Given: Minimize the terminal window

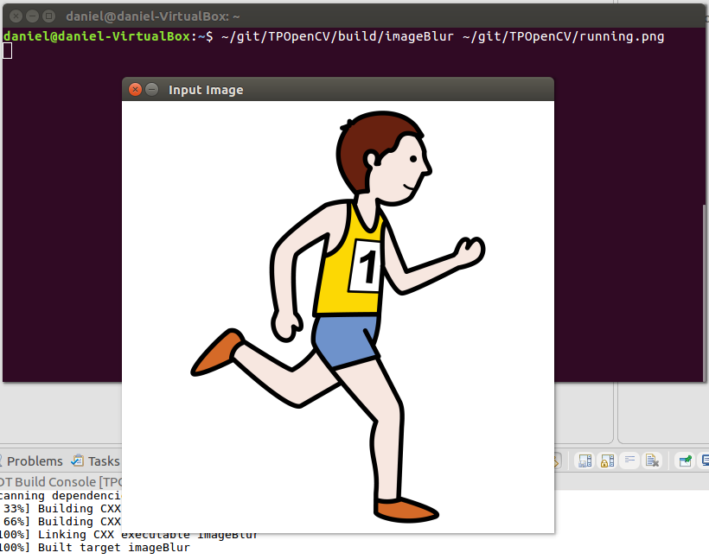Looking at the screenshot, I should 32,16.
